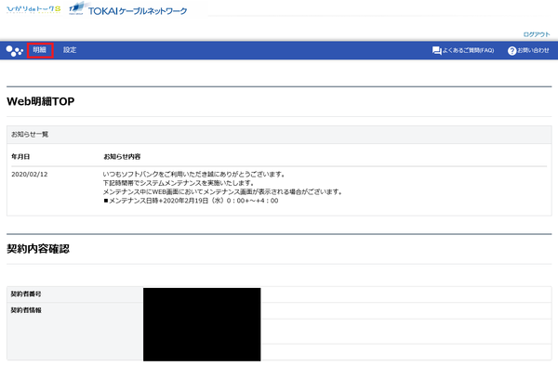This screenshot has width=558, height=366.
Task: Select the 契約者情報 row label
Action: (26, 310)
